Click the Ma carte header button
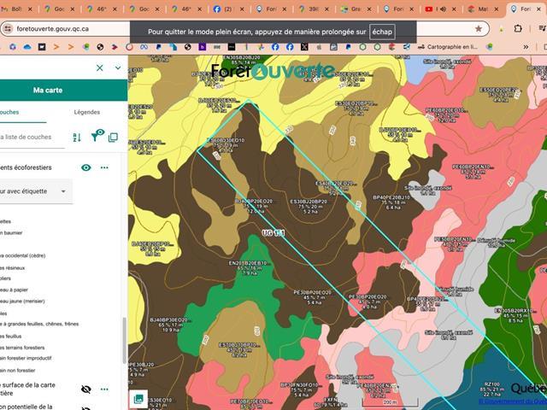The image size is (547, 410). (48, 91)
